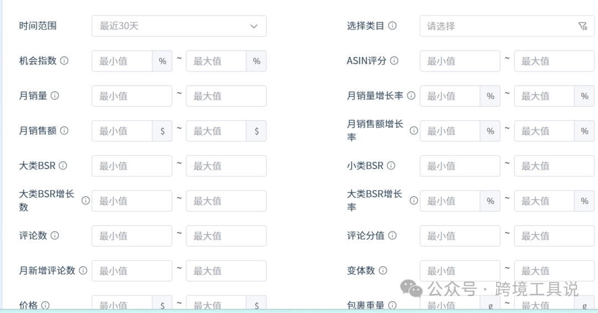Focus the 月销量 maximum value field
This screenshot has height=313, width=598.
click(226, 96)
